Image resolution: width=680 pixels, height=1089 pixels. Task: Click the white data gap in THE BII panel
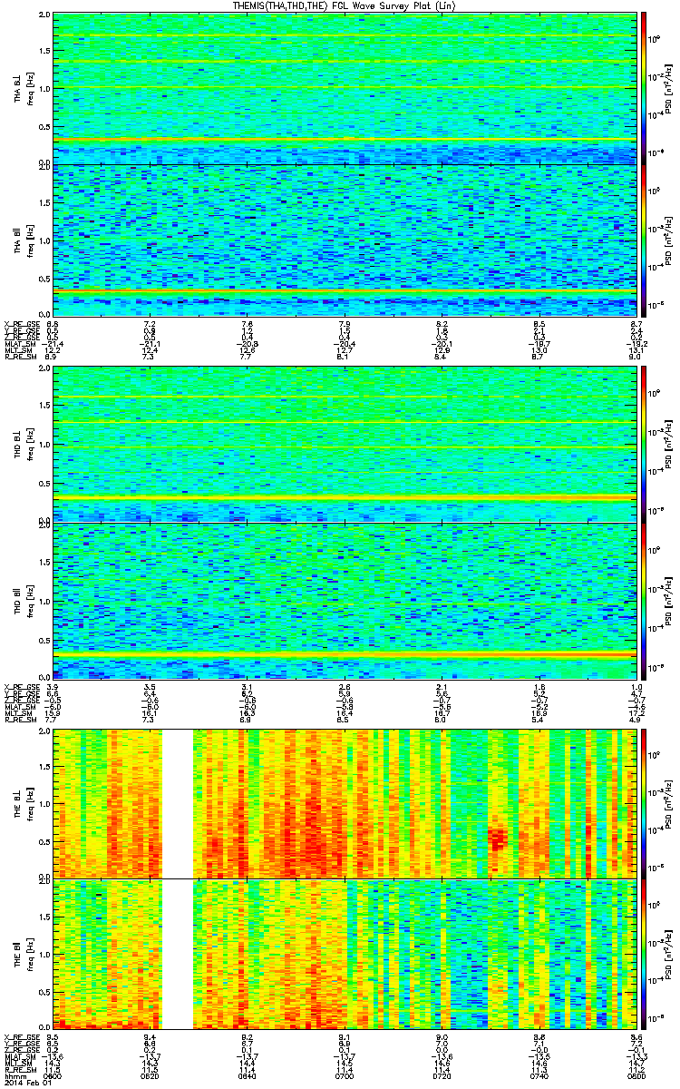click(178, 953)
